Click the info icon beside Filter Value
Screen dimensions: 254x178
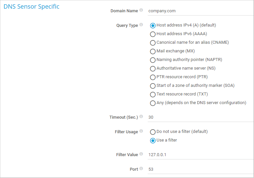[x=141, y=154]
